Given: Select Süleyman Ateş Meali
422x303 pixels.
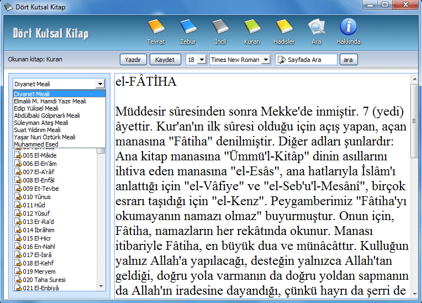Looking at the screenshot, I should pos(59,123).
